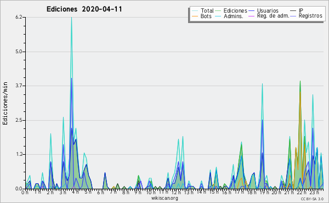Click the tallest Total peak near 4 h
329x203 pixels.
[71, 18]
